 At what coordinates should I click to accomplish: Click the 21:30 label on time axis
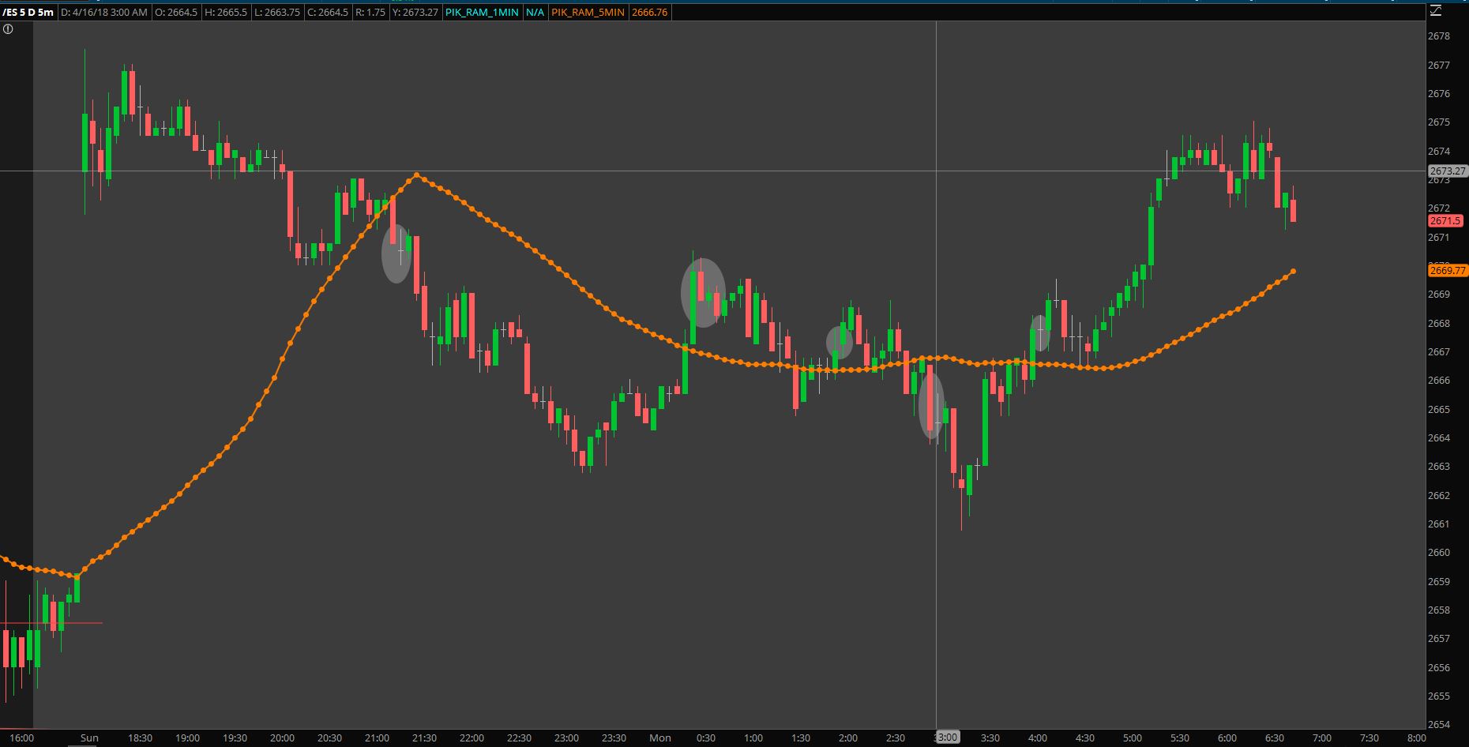tap(424, 738)
